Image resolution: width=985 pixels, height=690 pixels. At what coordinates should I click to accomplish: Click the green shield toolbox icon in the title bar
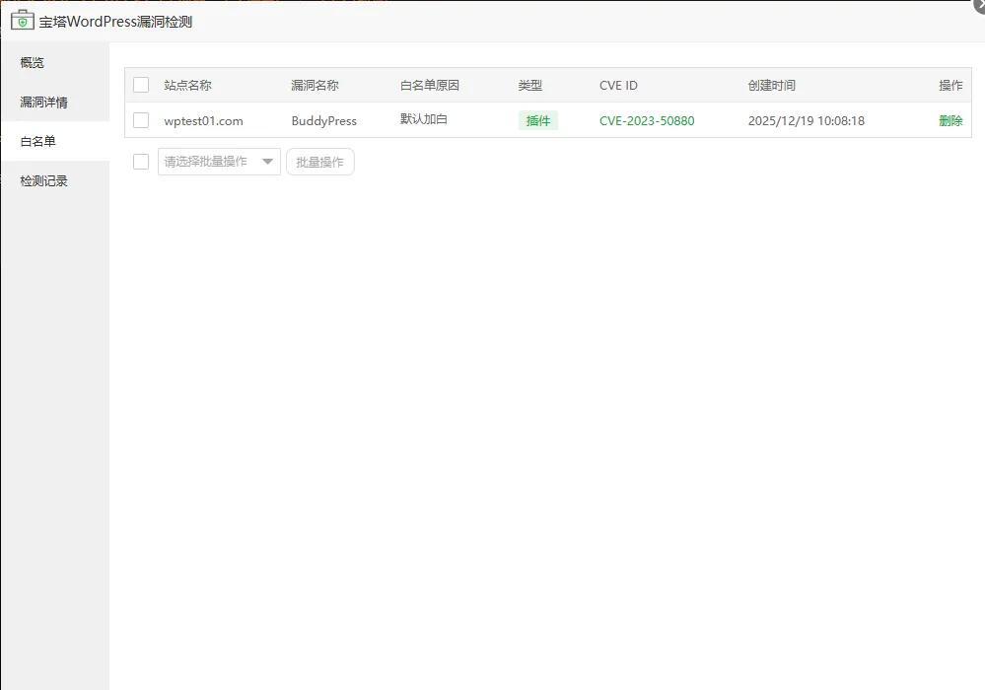[22, 20]
